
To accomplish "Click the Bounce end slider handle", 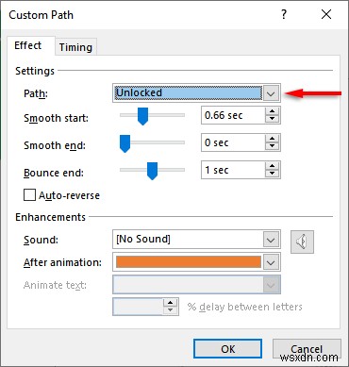I will tap(152, 171).
